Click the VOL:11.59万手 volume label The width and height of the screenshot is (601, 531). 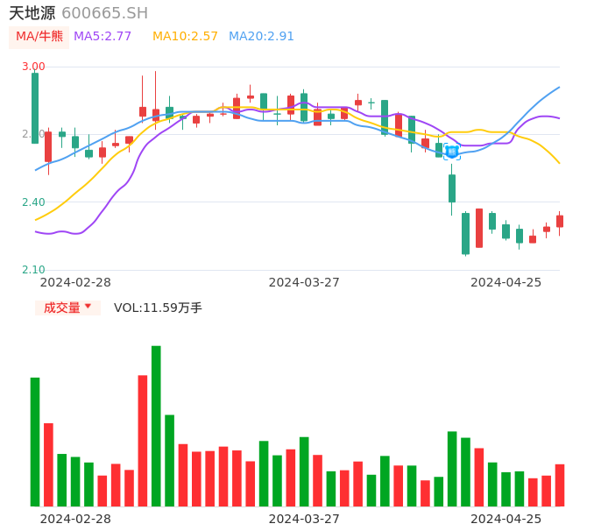click(x=158, y=308)
